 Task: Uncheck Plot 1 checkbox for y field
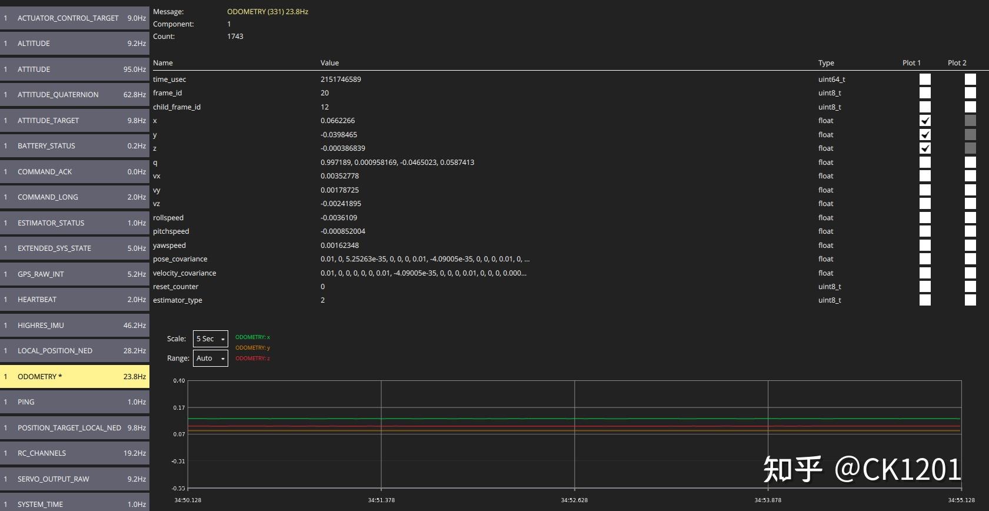pyautogui.click(x=925, y=135)
